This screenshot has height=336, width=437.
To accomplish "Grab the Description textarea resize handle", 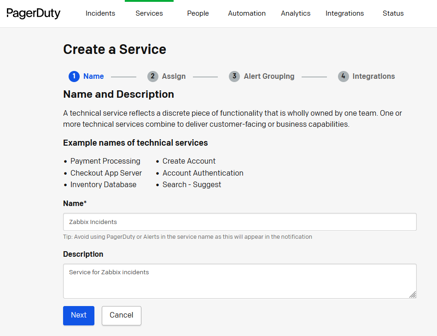I will (x=413, y=295).
